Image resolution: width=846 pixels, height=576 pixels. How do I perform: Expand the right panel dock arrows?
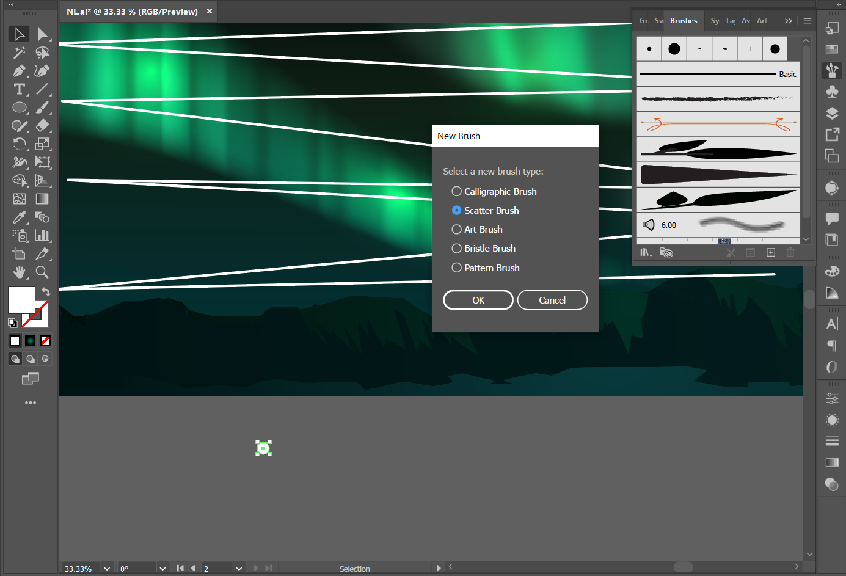click(839, 4)
